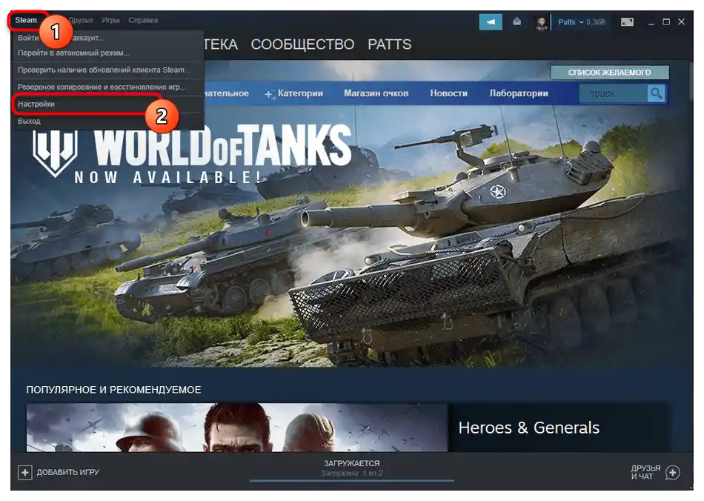Click the plus icon beside ДОБАВИТЬ ИГРУ
Image resolution: width=704 pixels, height=501 pixels.
25,472
